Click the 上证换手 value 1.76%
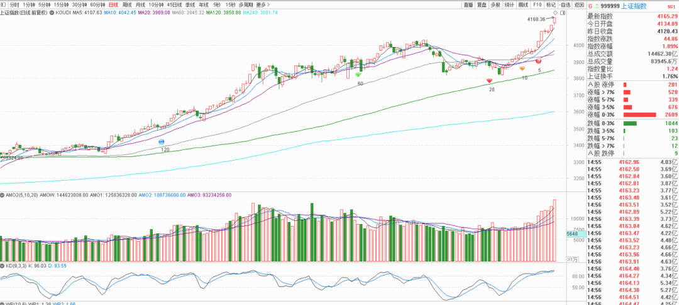This screenshot has width=679, height=305. pos(670,77)
